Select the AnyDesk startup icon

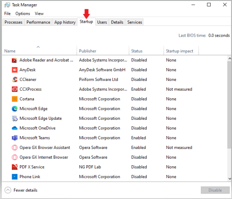coord(14,70)
